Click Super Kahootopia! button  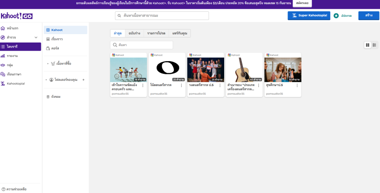pyautogui.click(x=309, y=16)
